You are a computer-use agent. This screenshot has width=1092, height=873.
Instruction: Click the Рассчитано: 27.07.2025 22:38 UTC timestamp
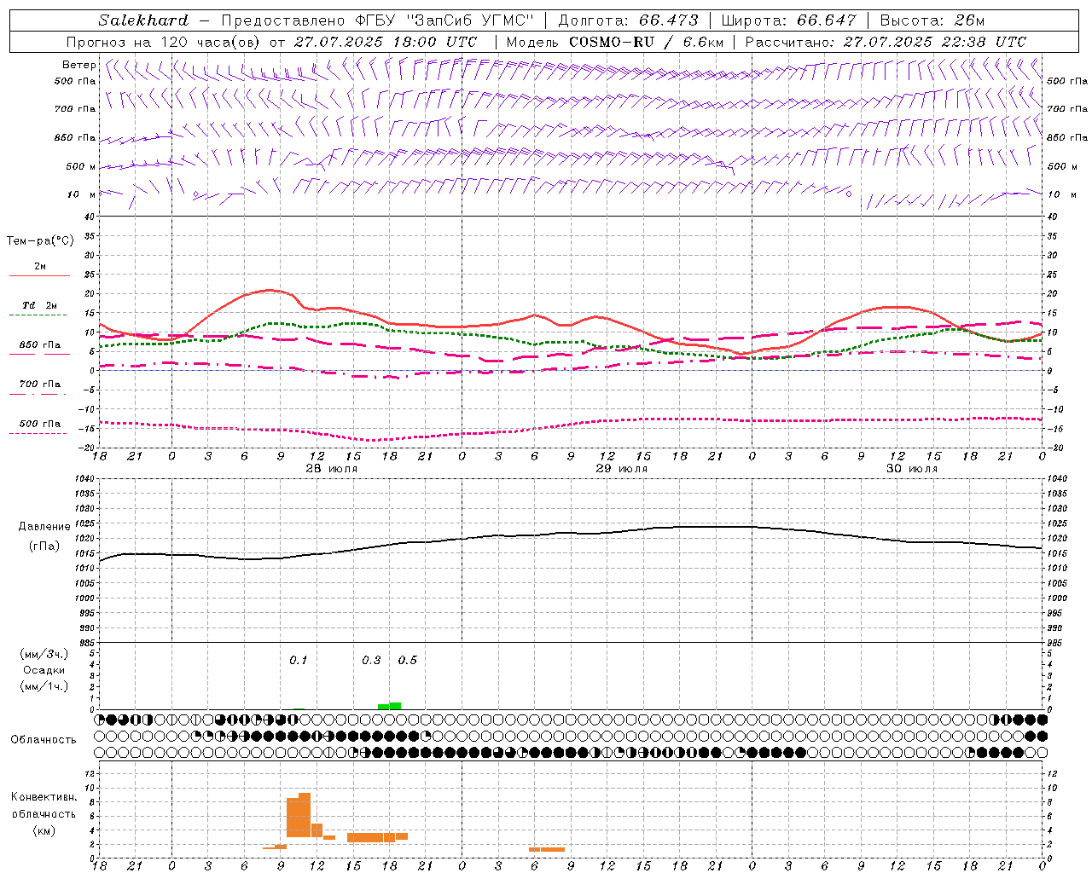tap(886, 42)
